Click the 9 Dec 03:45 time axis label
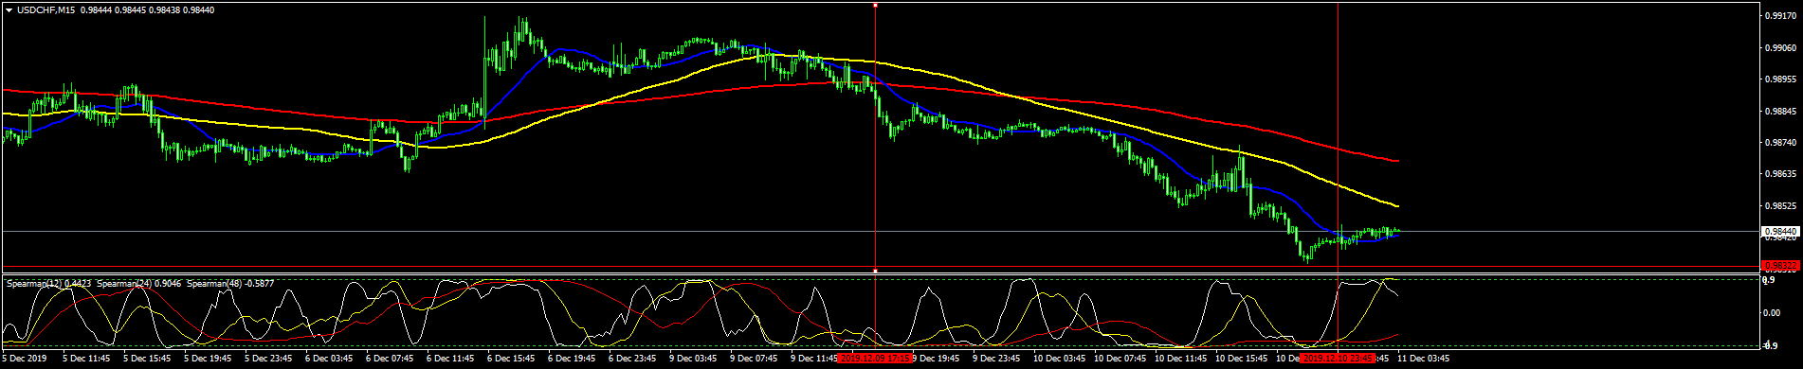Image resolution: width=1803 pixels, height=369 pixels. (693, 360)
